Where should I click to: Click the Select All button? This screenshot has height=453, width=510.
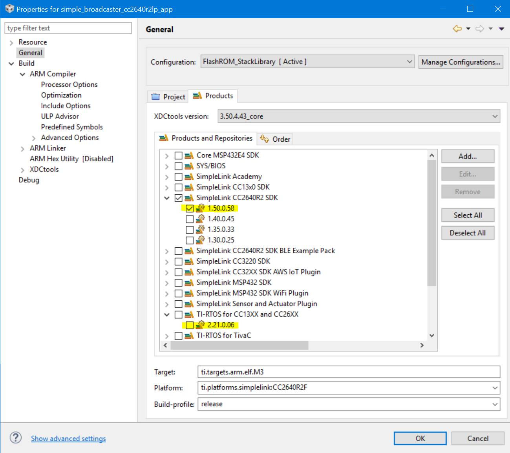(468, 215)
